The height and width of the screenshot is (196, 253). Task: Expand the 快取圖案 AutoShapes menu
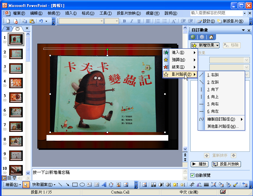44,184
